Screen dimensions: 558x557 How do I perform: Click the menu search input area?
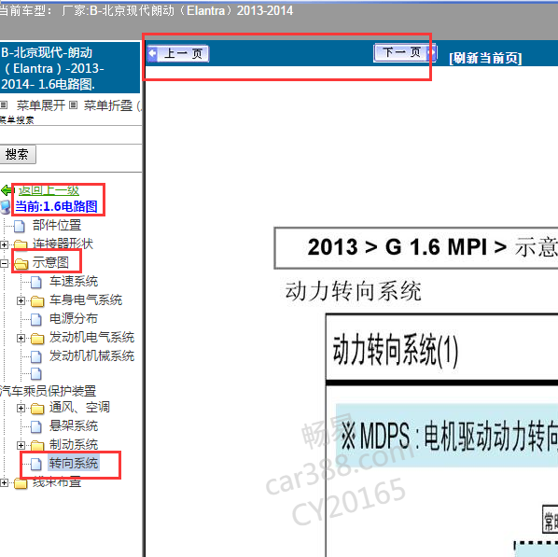(71, 135)
